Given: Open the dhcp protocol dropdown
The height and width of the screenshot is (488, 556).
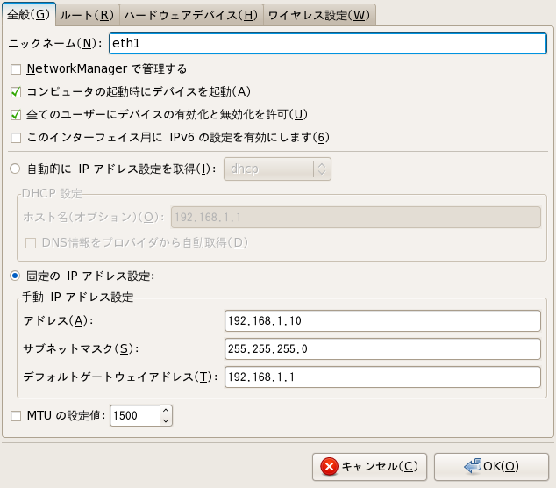Looking at the screenshot, I should click(x=277, y=169).
